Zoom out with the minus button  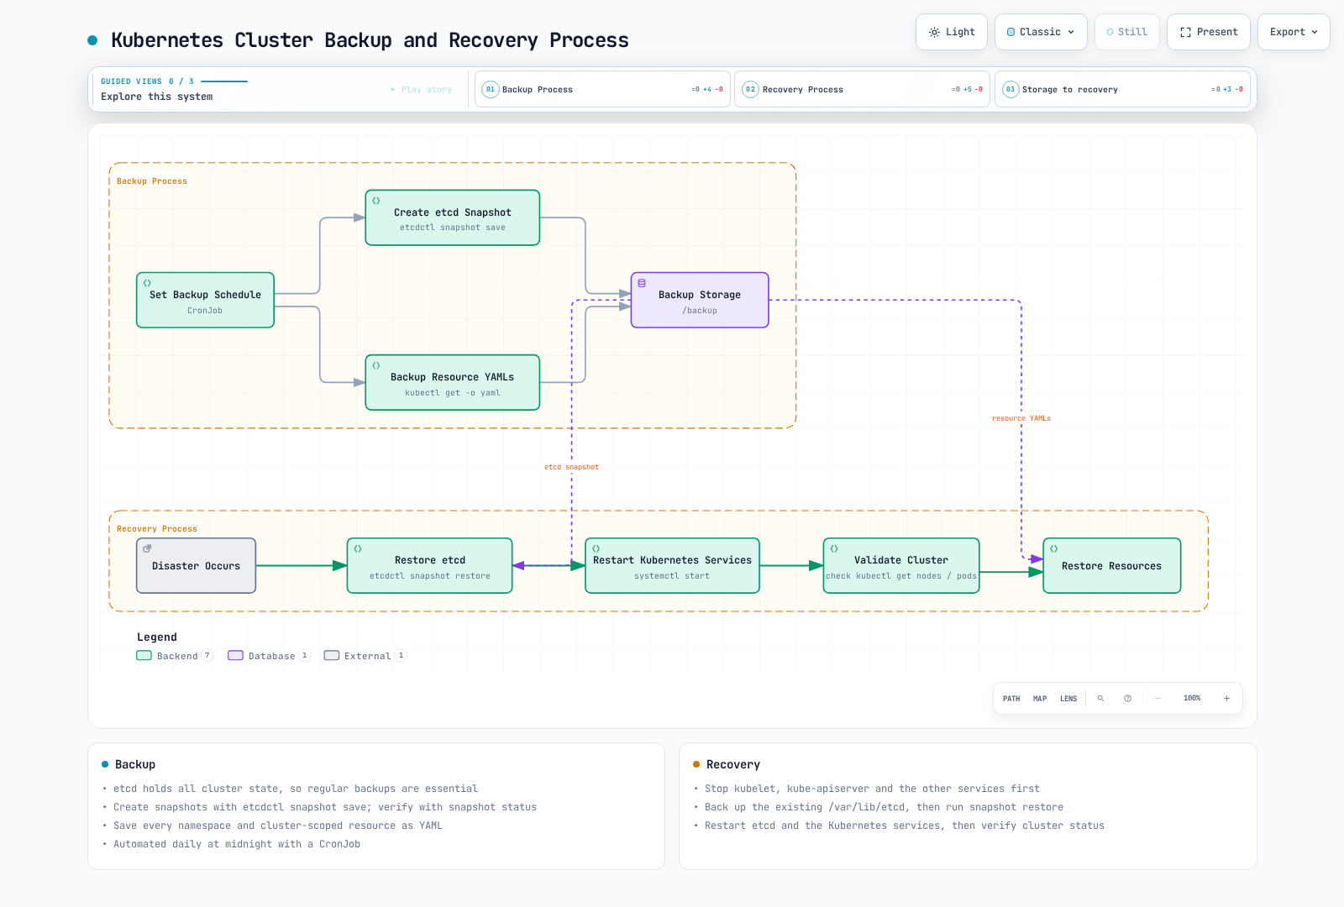(x=1158, y=699)
